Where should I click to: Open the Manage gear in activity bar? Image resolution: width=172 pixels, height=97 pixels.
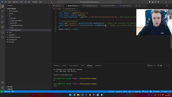2,88
